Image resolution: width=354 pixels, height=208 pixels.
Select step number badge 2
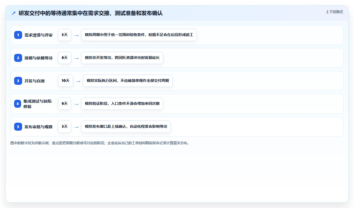click(18, 58)
